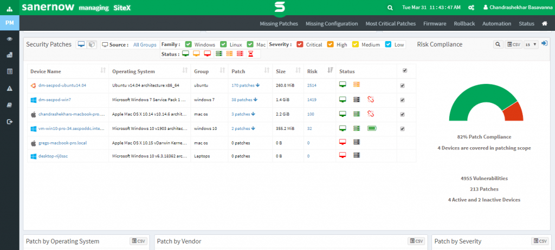Open the warning triangle sidebar icon
Image resolution: width=555 pixels, height=250 pixels.
tap(10, 88)
